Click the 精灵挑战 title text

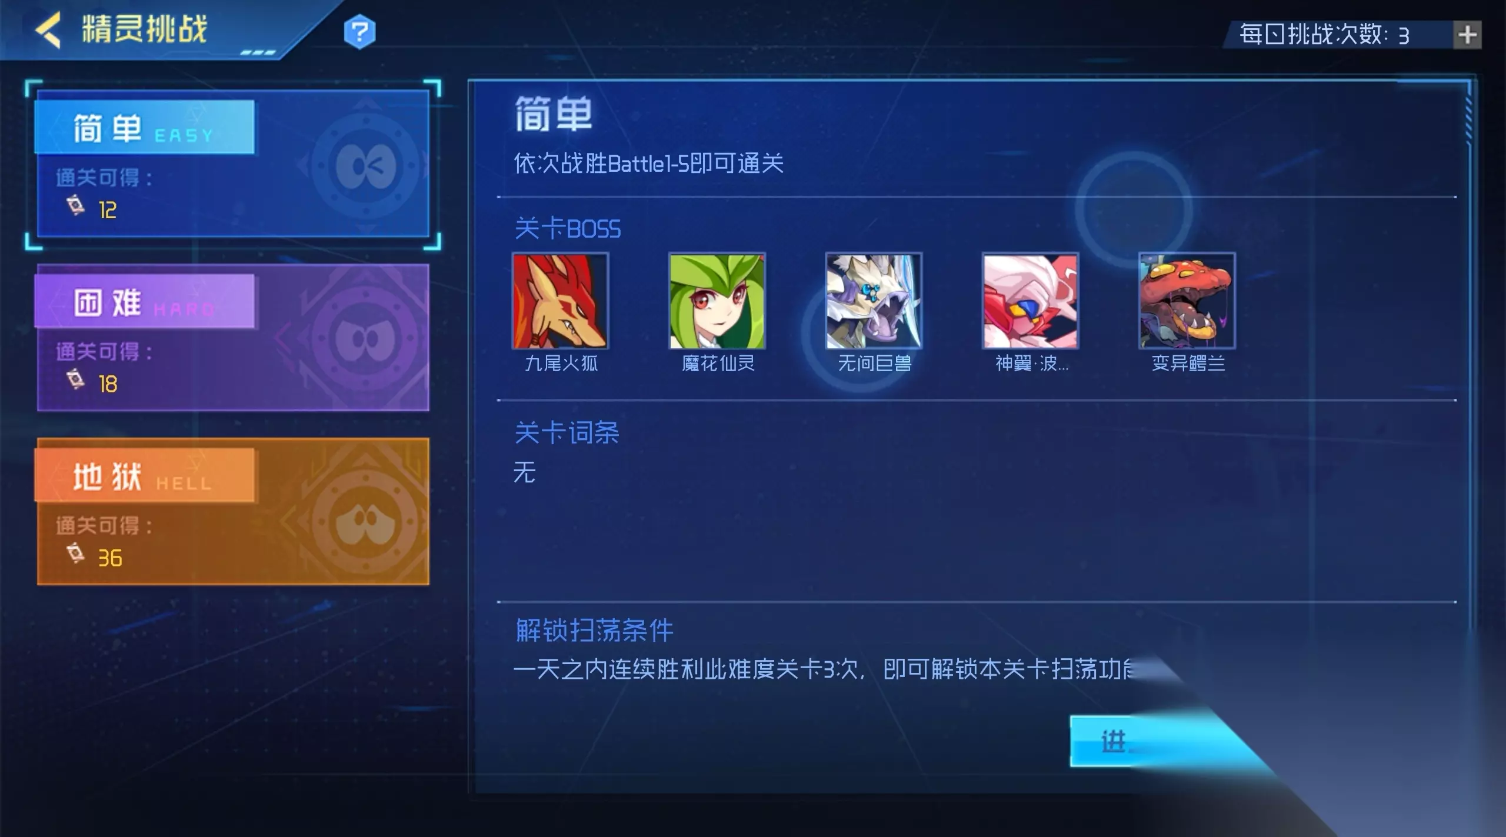click(145, 29)
